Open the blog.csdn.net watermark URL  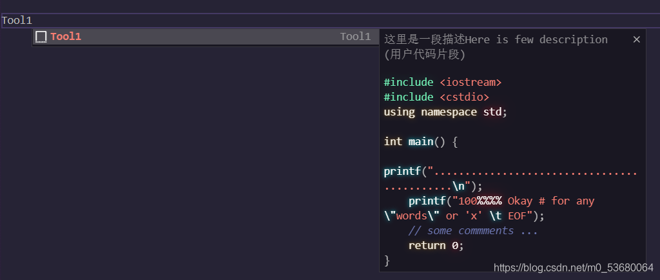pyautogui.click(x=574, y=267)
